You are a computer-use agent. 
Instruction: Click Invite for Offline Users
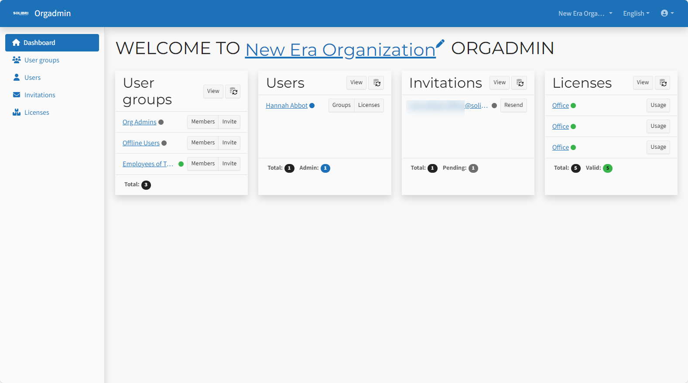229,143
